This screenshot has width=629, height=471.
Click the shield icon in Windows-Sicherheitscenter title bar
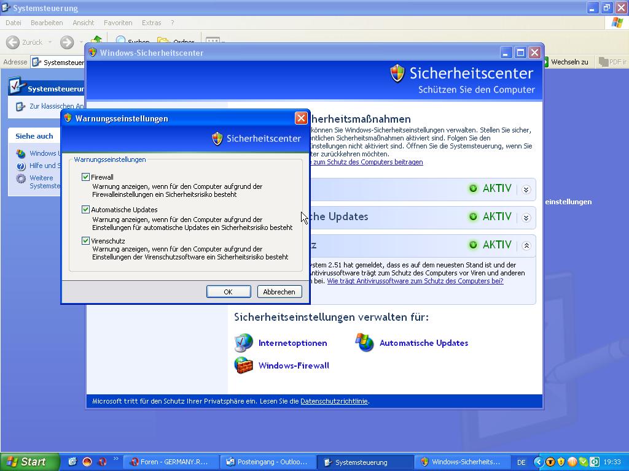point(93,53)
